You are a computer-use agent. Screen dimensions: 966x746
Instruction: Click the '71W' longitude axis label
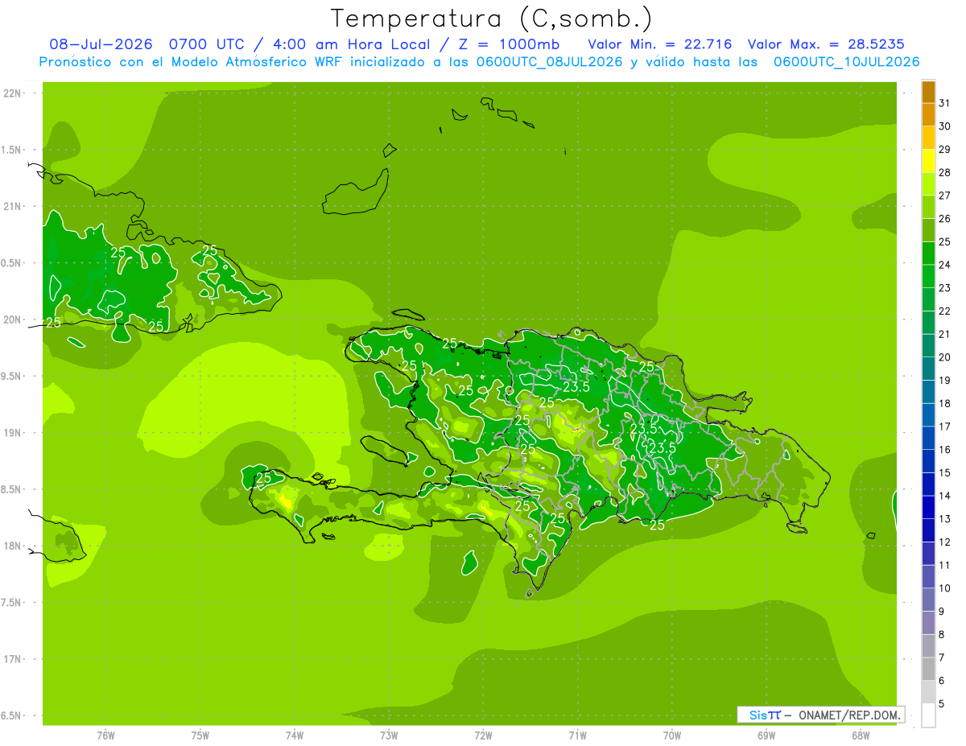tap(577, 736)
